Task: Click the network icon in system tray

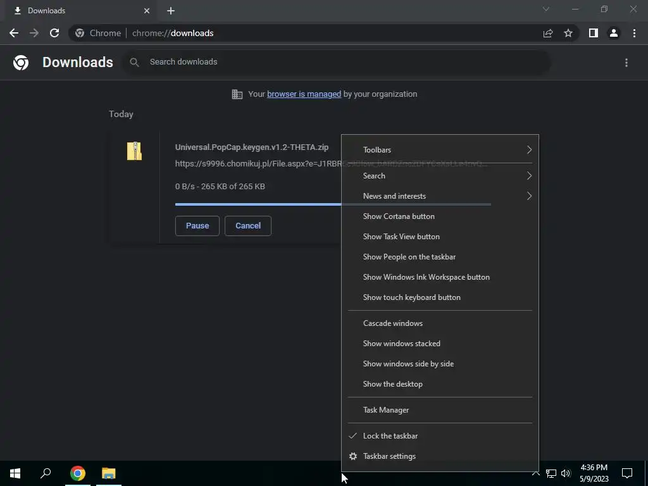Action: point(551,473)
